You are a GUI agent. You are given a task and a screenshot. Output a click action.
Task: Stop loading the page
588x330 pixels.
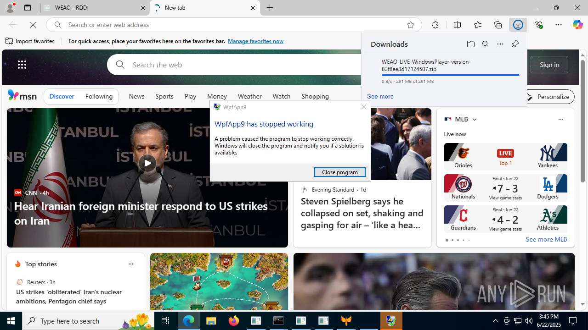[33, 25]
